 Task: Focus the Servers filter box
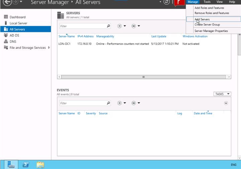pos(83,26)
